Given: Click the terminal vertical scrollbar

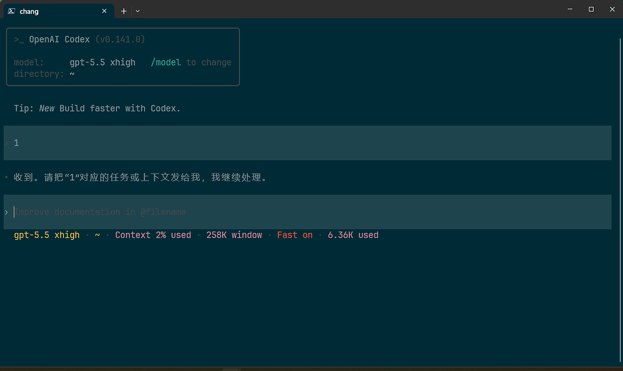Looking at the screenshot, I should tap(620, 201).
